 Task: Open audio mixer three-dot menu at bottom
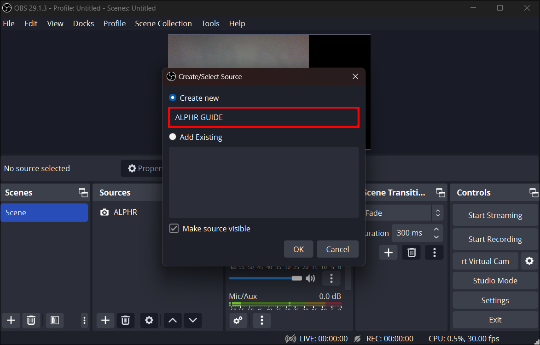pos(262,320)
